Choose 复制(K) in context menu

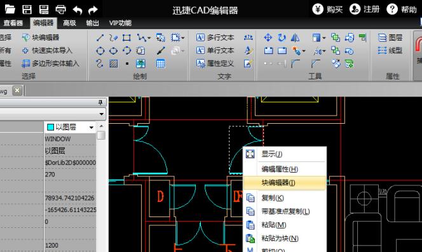pyautogui.click(x=285, y=198)
